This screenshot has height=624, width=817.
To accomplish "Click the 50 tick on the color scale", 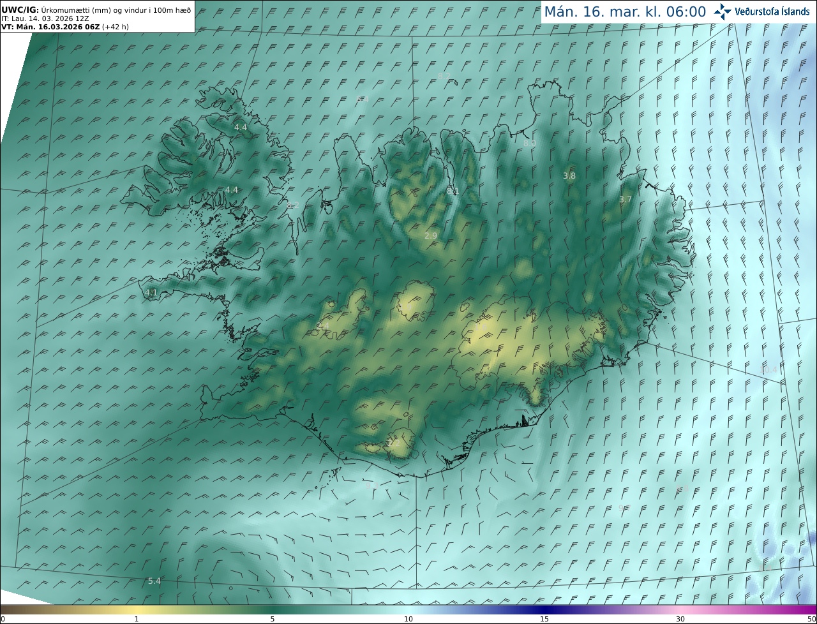I will tap(811, 619).
